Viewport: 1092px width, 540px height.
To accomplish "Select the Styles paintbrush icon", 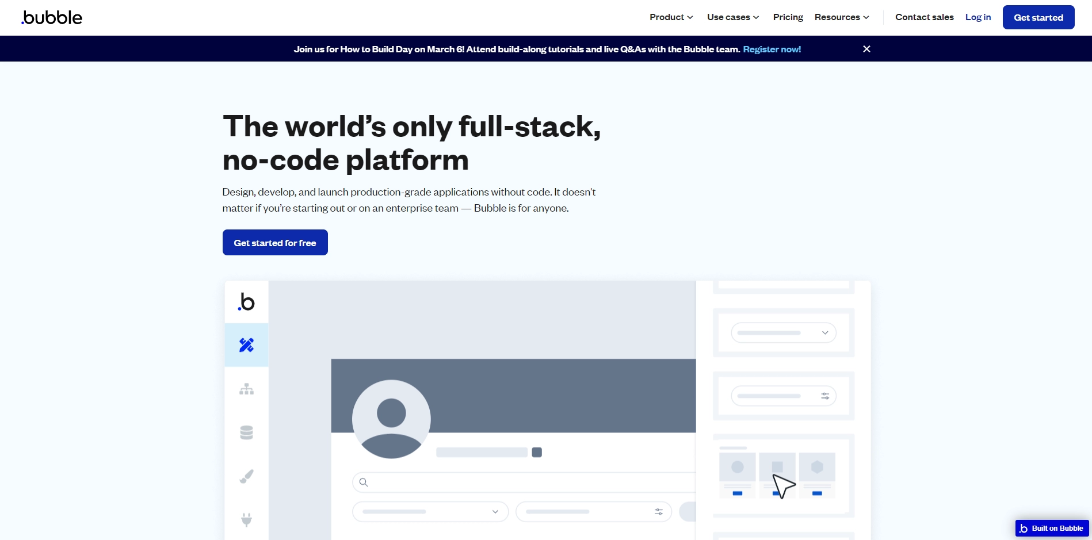I will click(246, 476).
